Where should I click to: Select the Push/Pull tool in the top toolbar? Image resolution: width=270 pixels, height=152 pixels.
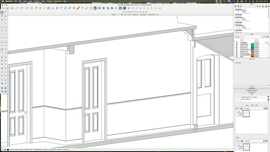tap(32, 8)
